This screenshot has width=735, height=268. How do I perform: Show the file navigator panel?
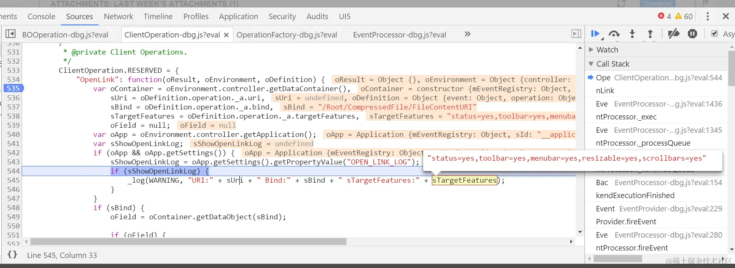click(11, 34)
